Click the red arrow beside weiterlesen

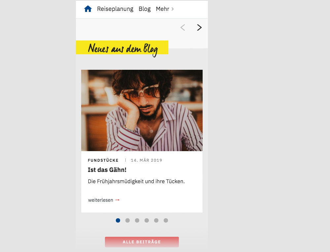pyautogui.click(x=117, y=200)
